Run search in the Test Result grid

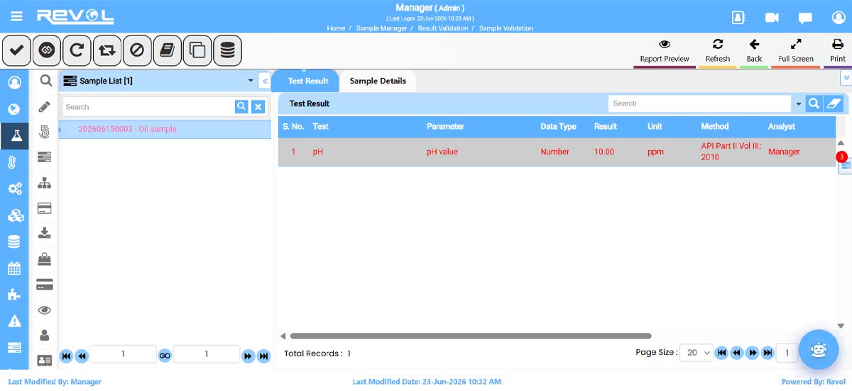pyautogui.click(x=814, y=103)
